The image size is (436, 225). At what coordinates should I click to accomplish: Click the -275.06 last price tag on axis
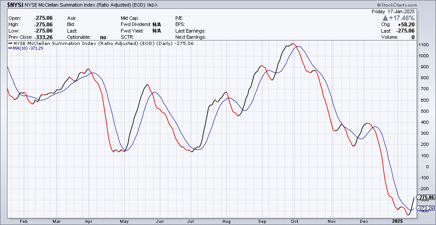click(426, 197)
